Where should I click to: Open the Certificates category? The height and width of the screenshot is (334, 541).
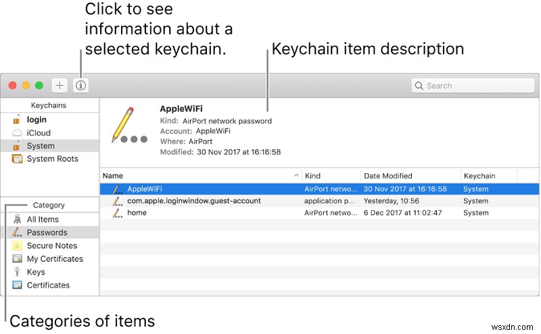47,285
